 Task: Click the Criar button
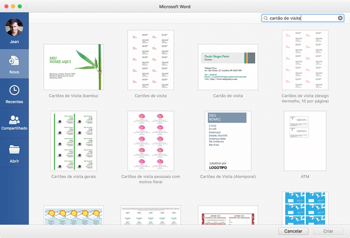tap(328, 231)
